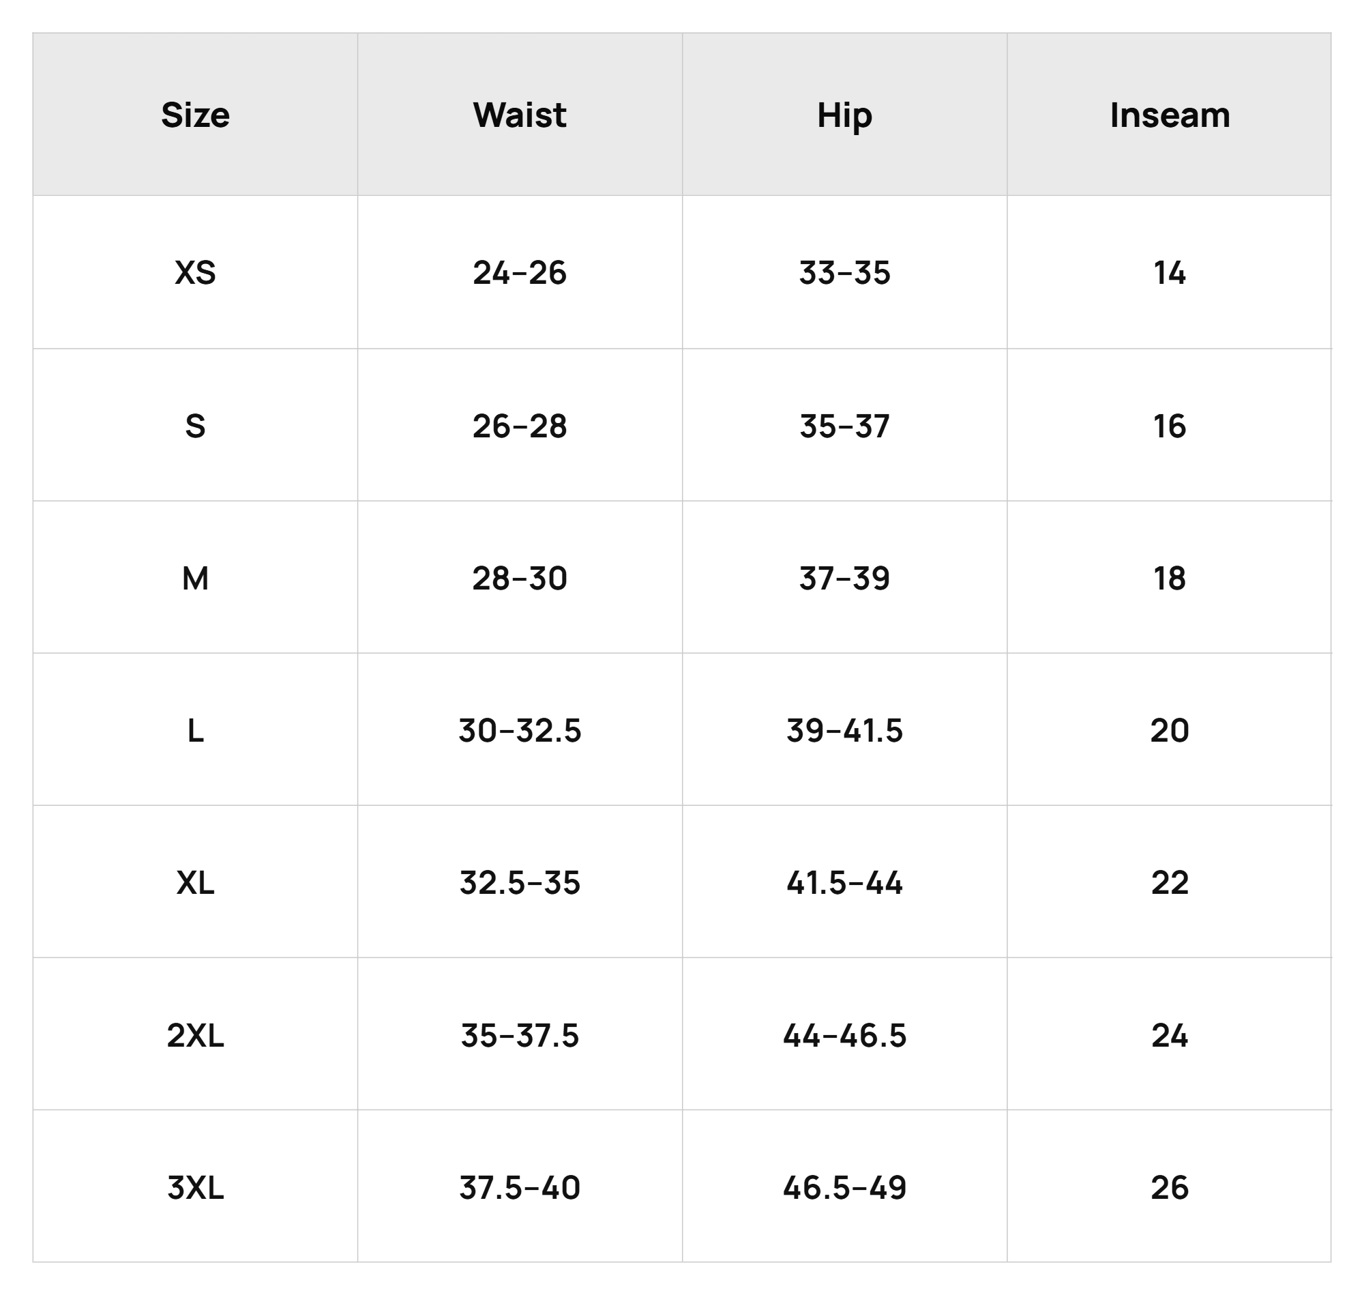Click the Inseam column header
Screen dimensions: 1364x1293
click(1170, 115)
